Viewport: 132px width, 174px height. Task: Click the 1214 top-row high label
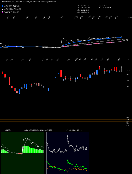(x=62, y=17)
